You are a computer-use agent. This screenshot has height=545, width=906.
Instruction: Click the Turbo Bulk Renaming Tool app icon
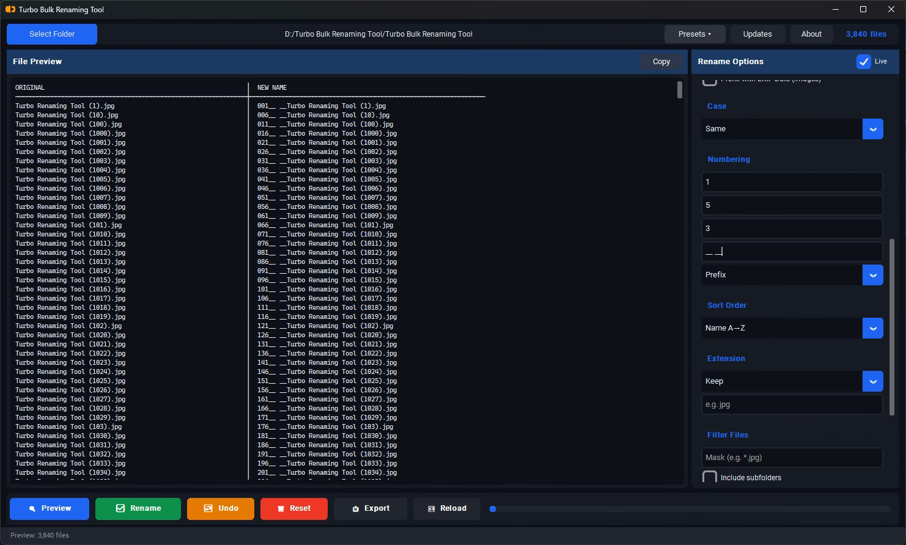(10, 9)
